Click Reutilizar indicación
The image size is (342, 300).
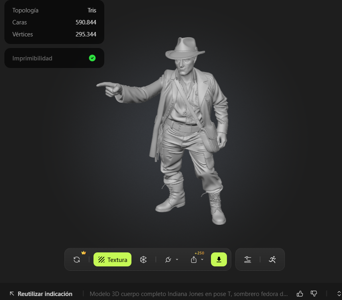pyautogui.click(x=45, y=294)
